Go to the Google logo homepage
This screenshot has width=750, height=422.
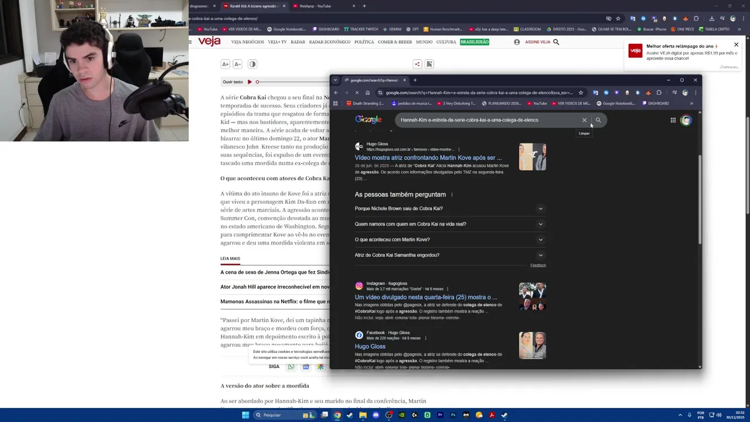click(x=369, y=120)
